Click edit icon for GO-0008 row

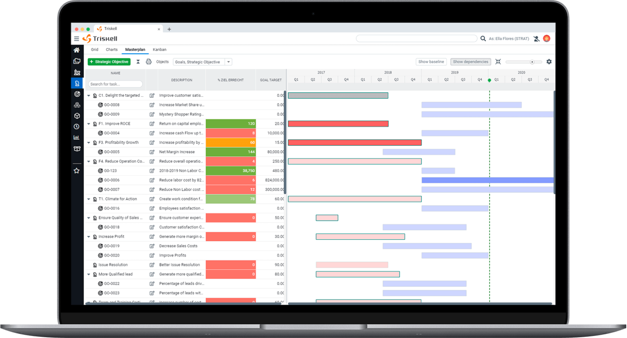(152, 105)
